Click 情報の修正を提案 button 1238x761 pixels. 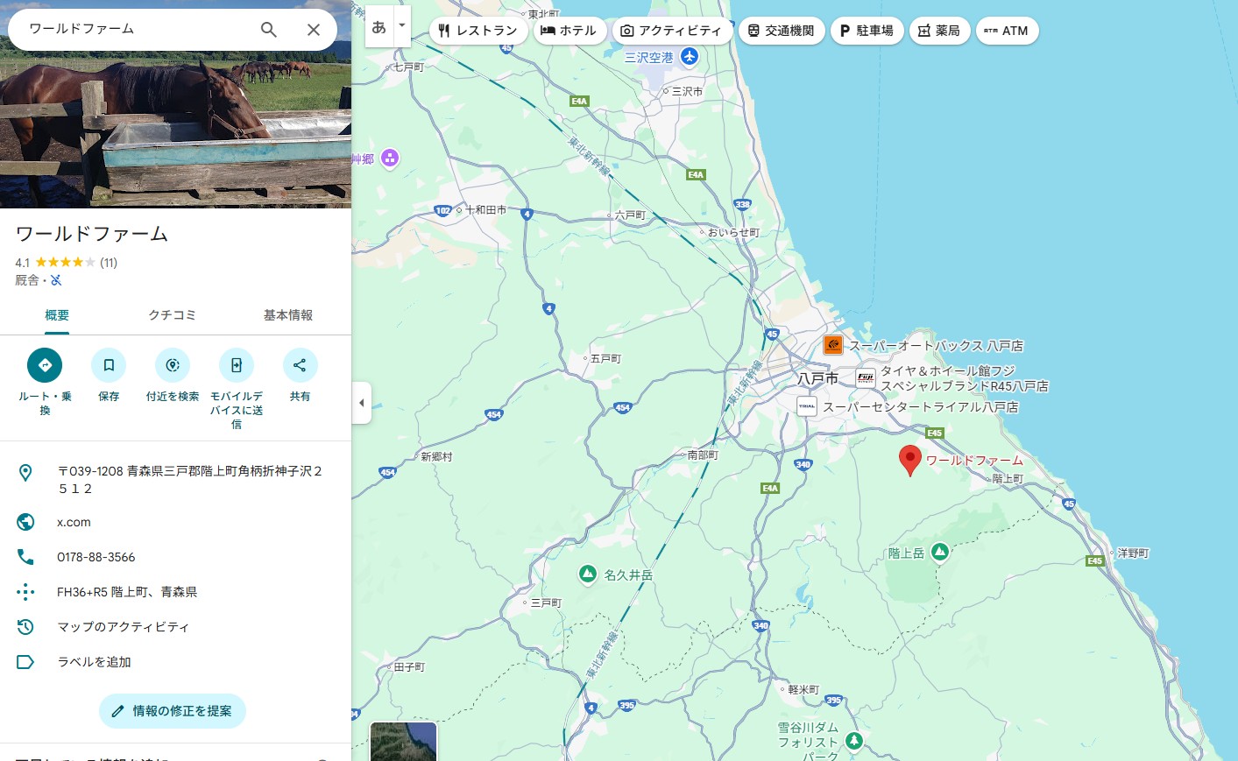point(173,711)
